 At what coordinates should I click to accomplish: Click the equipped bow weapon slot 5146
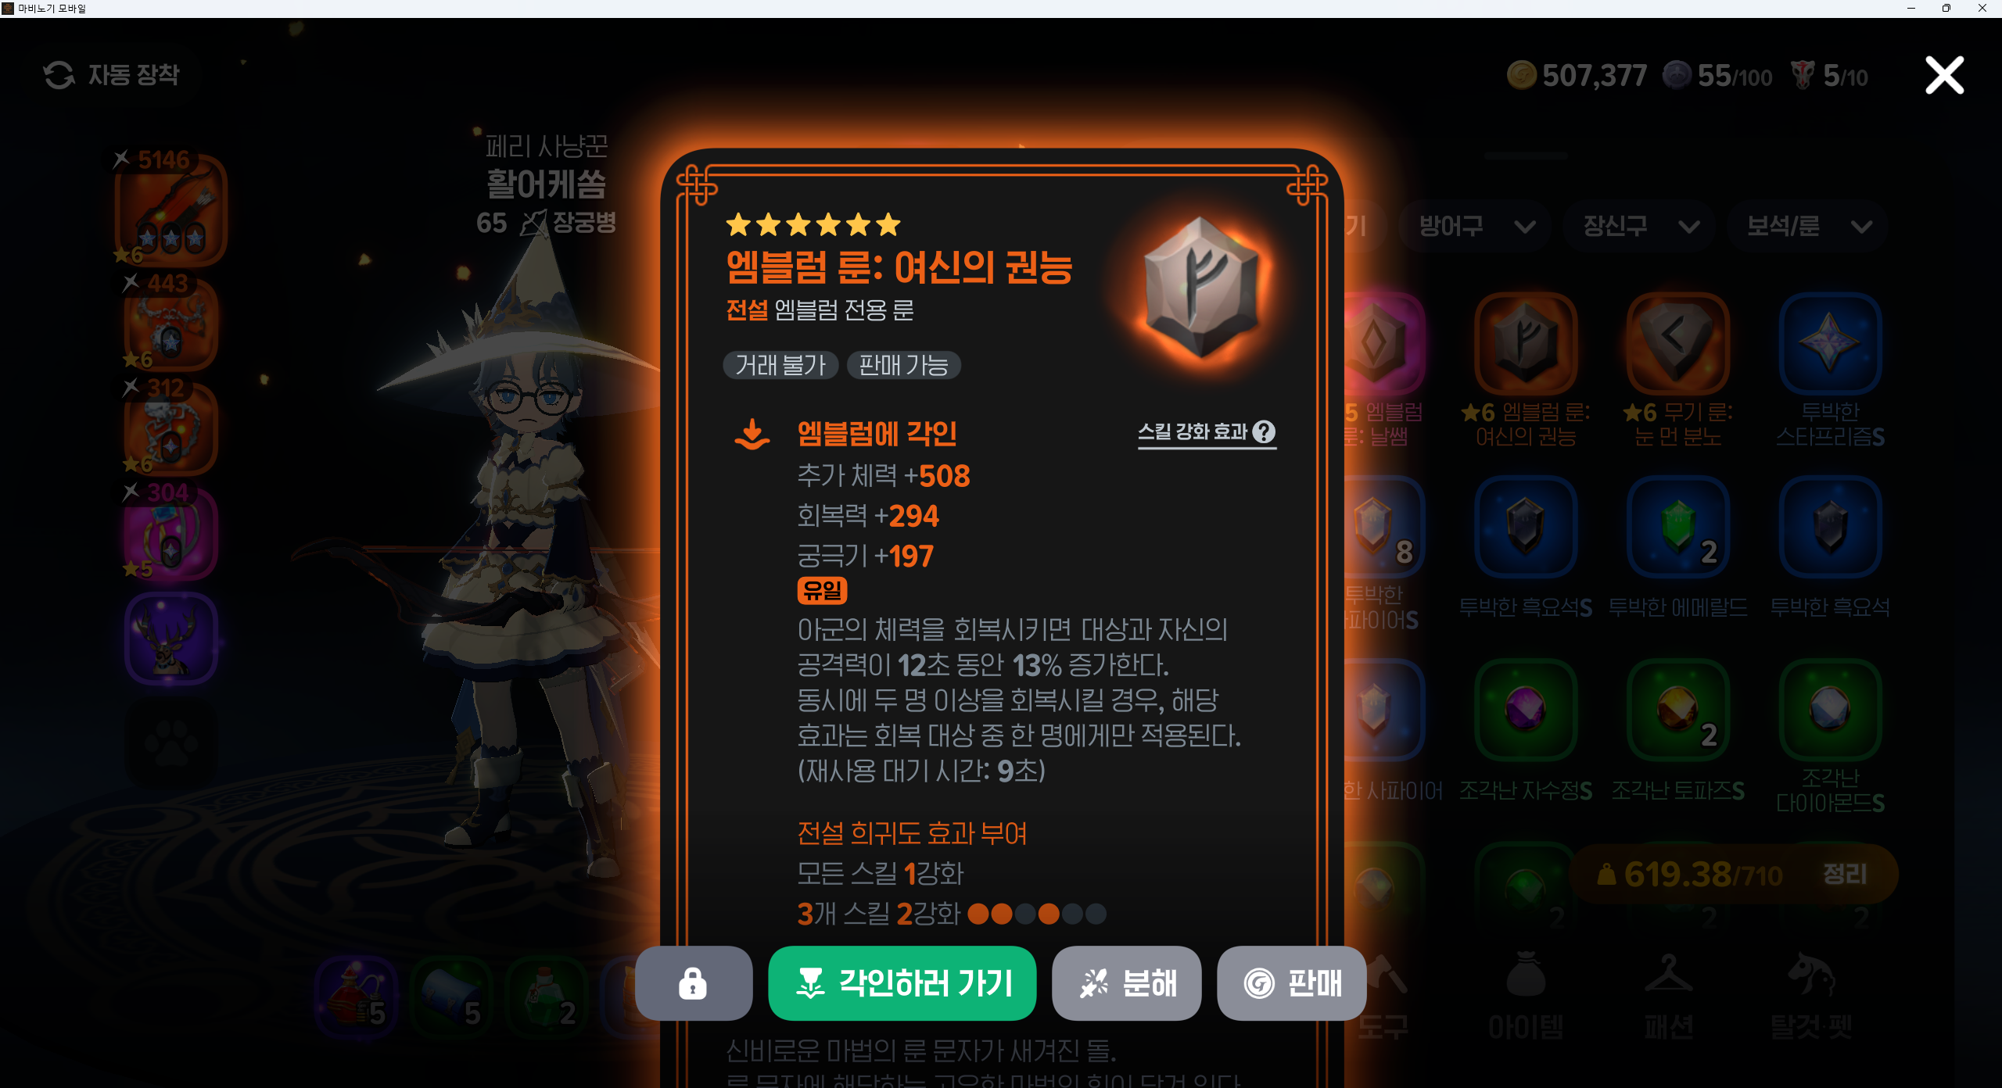170,209
